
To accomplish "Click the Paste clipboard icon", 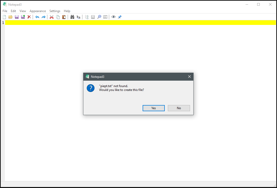I will pos(64,17).
